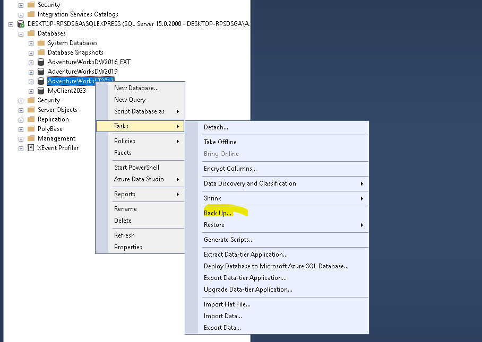Viewport: 482px width, 342px height.
Task: Click Refresh in the context menu
Action: pos(140,235)
